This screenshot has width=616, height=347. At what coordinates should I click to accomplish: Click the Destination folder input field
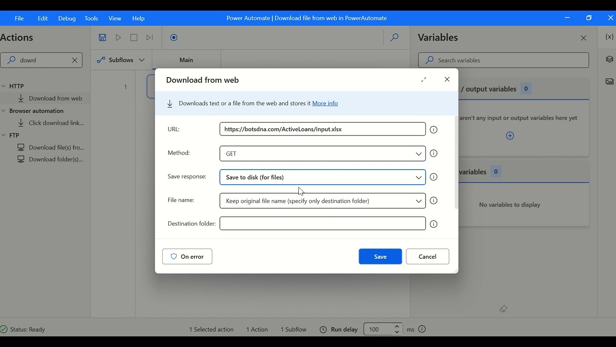tap(322, 224)
